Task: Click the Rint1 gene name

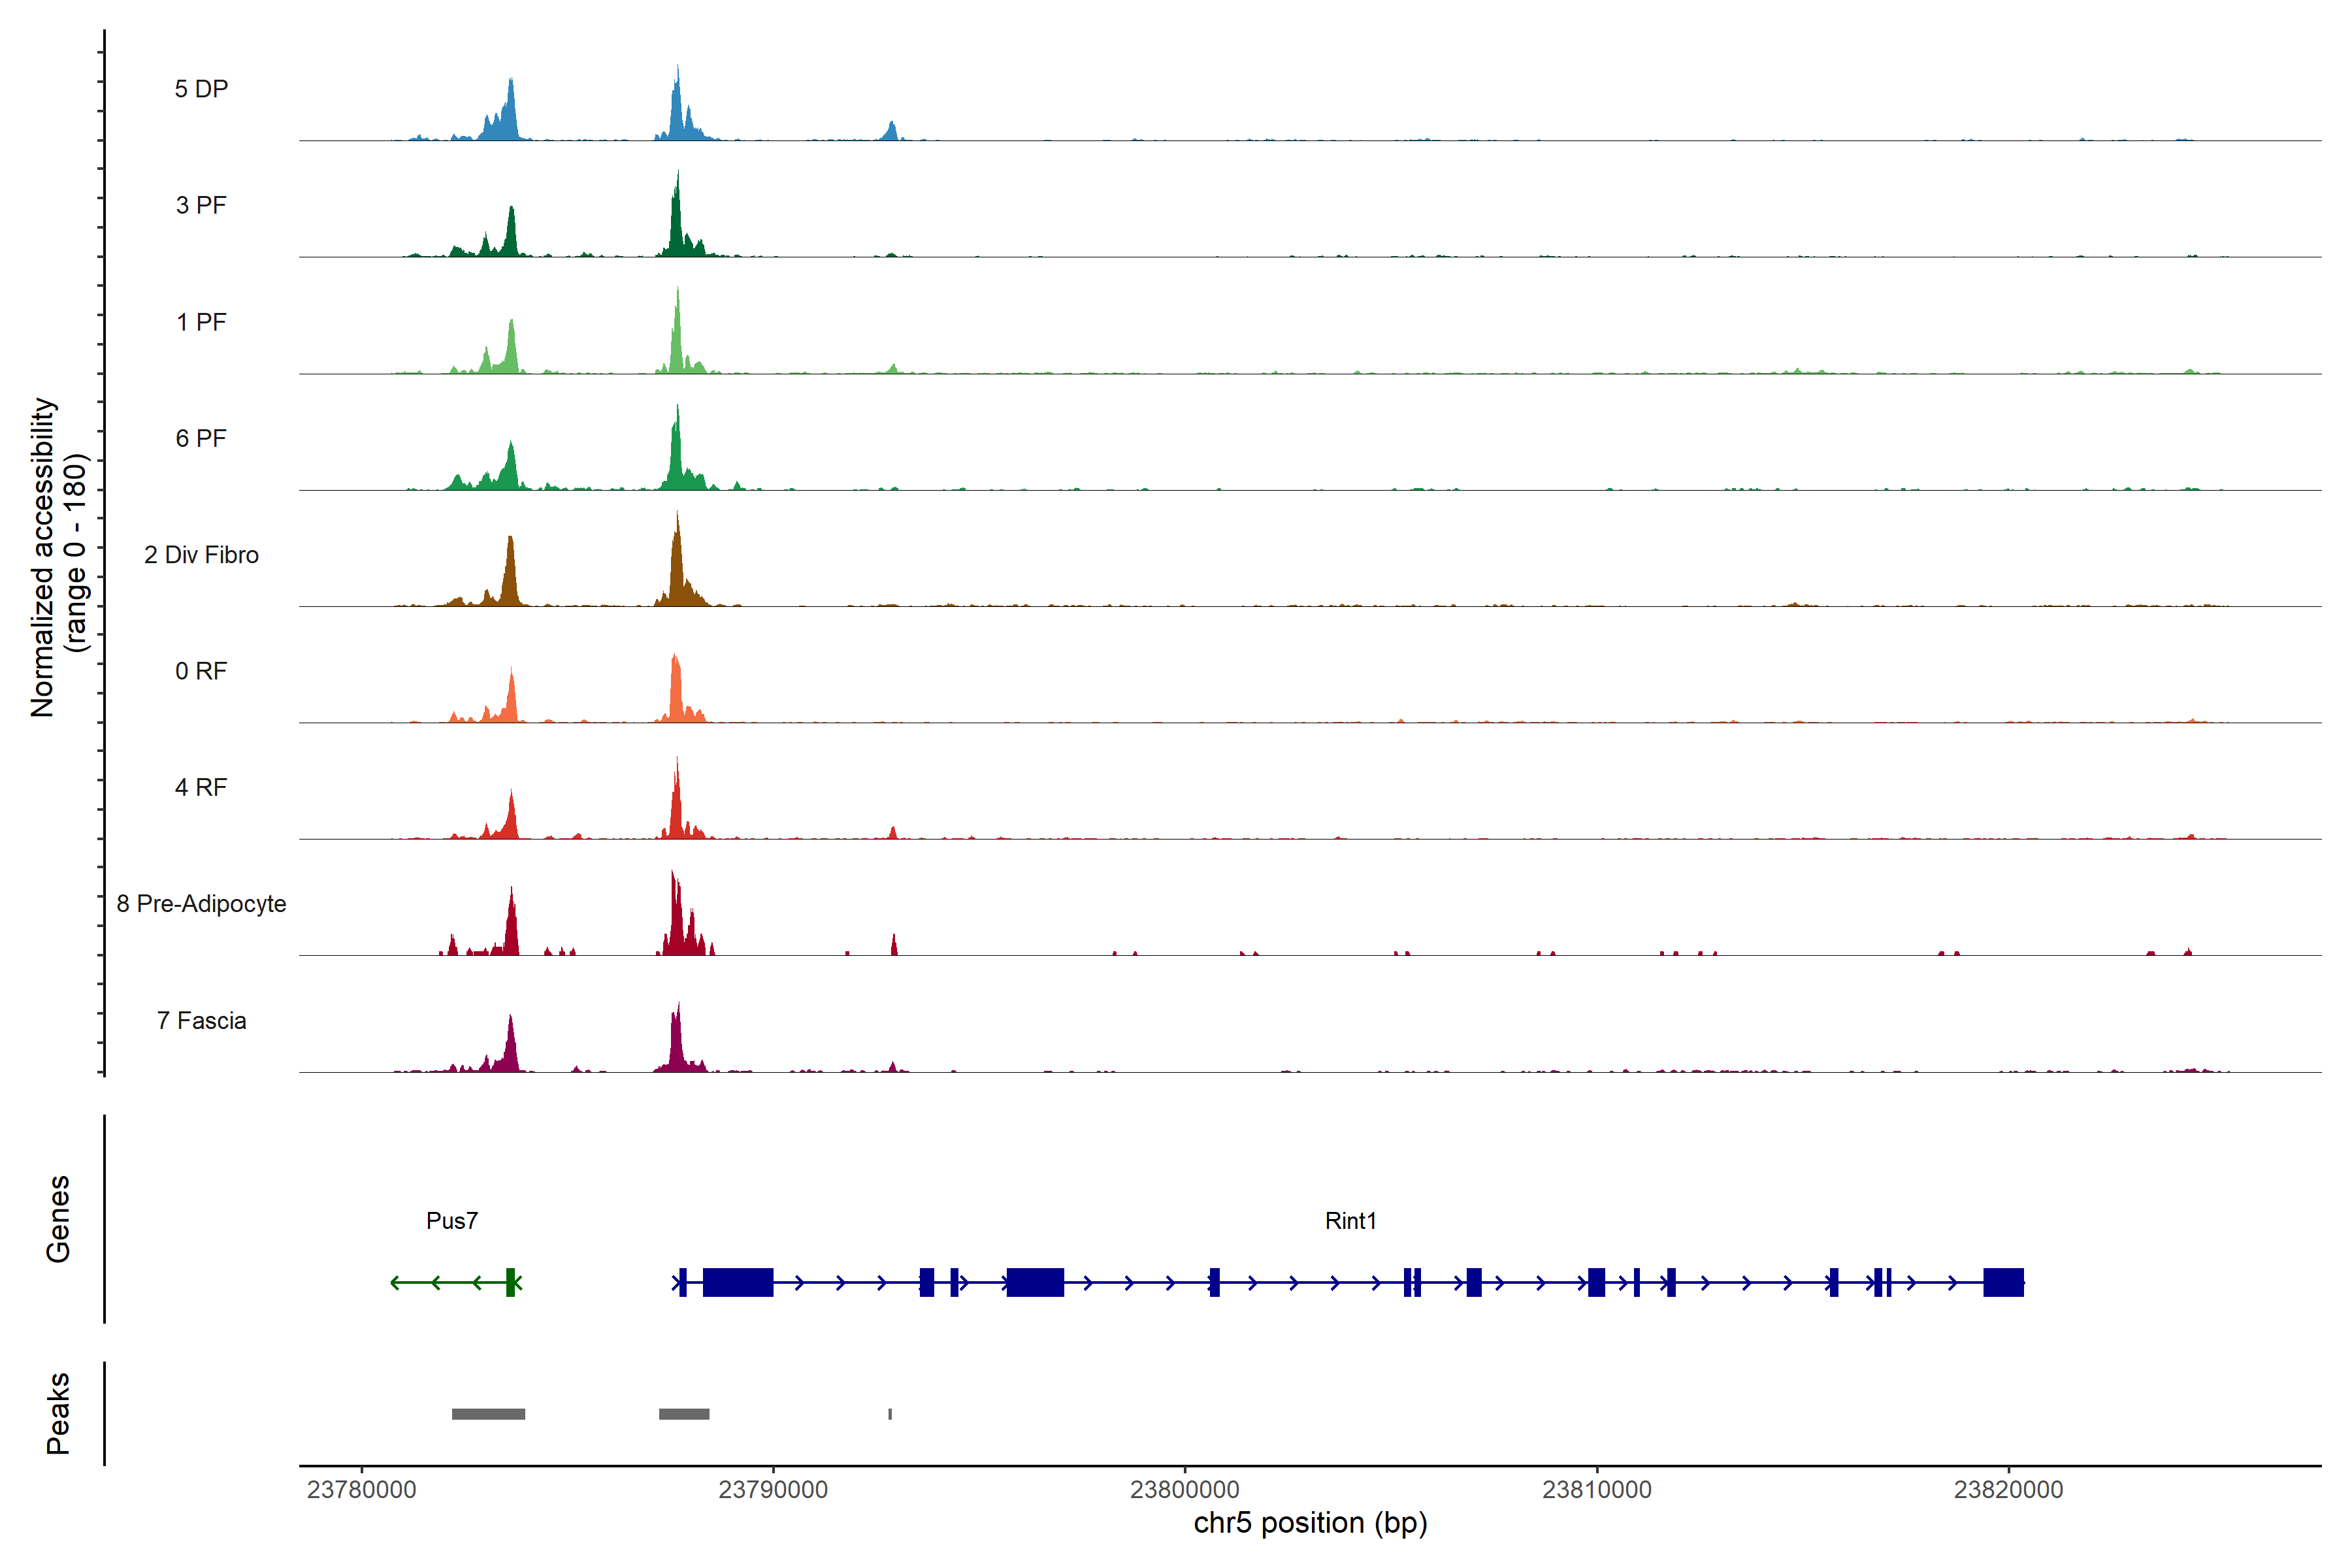Action: point(1350,1221)
